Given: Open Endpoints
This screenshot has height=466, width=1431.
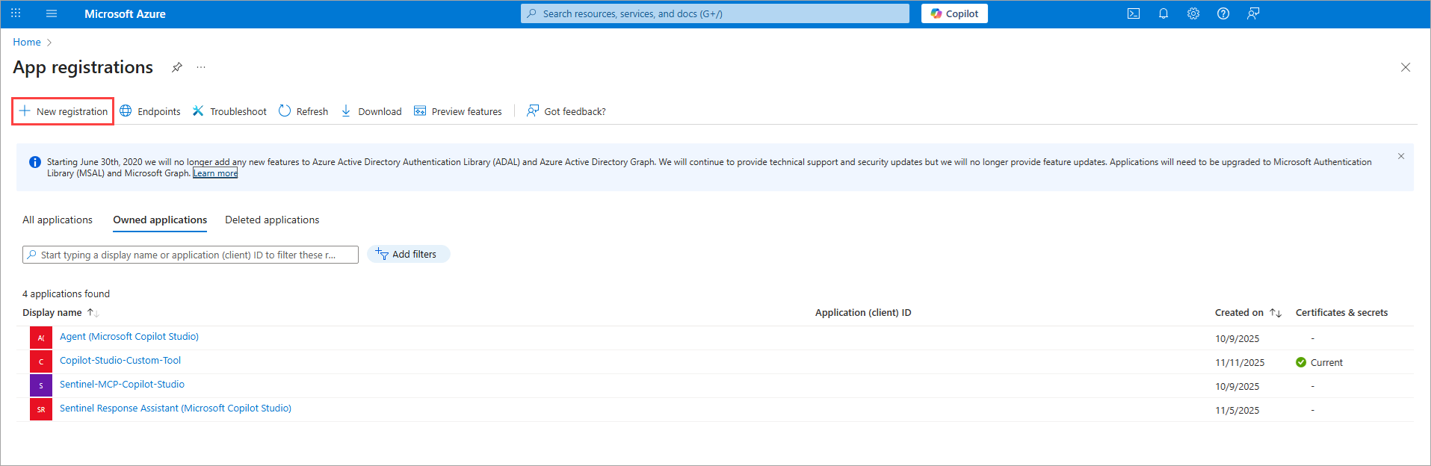Looking at the screenshot, I should point(150,111).
